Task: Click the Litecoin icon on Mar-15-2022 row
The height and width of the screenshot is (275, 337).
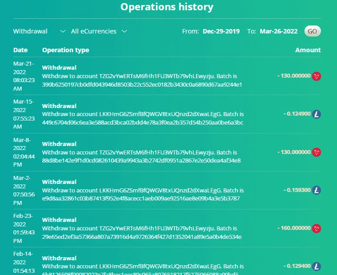Action: (x=316, y=114)
